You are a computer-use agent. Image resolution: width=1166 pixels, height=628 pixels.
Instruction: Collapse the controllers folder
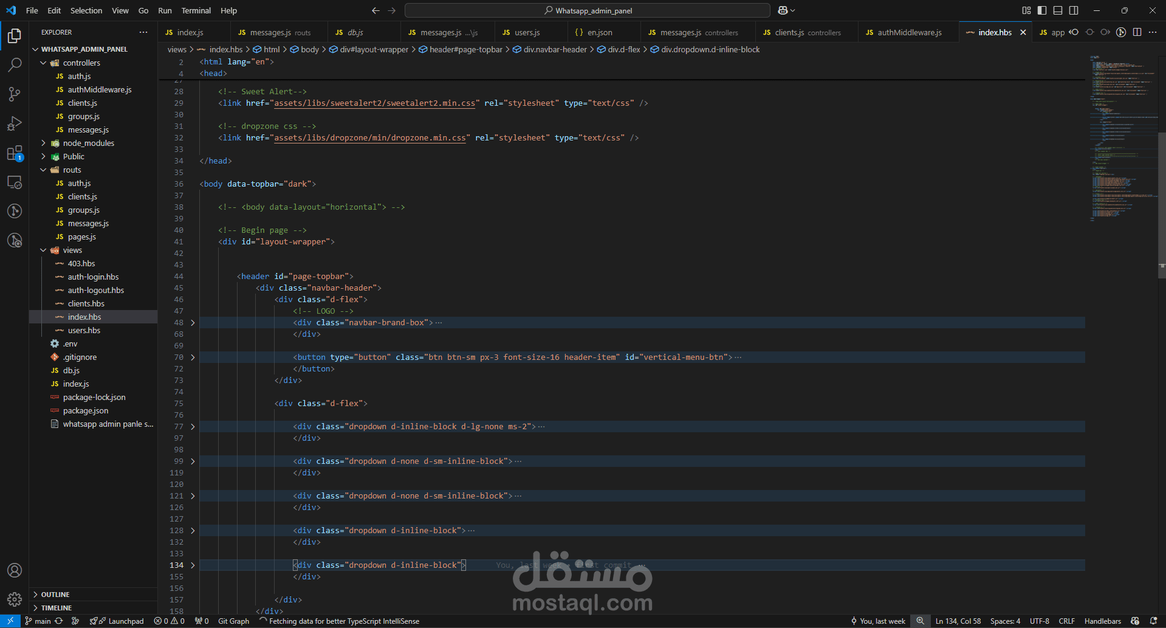click(x=43, y=63)
